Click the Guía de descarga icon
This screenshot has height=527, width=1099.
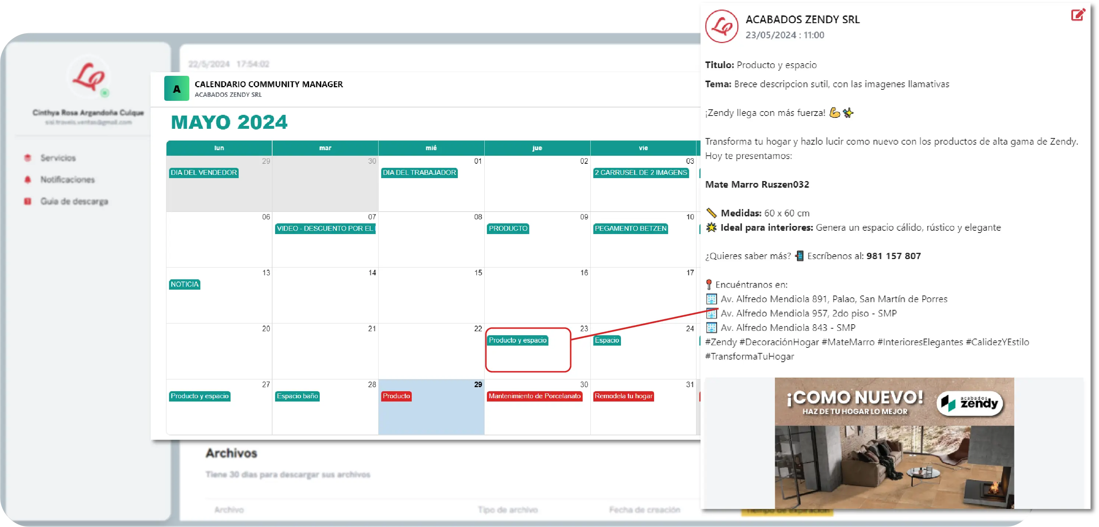click(28, 201)
